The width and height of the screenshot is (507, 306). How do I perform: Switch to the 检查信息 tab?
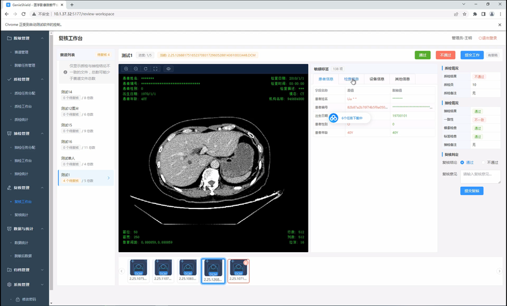click(x=351, y=79)
